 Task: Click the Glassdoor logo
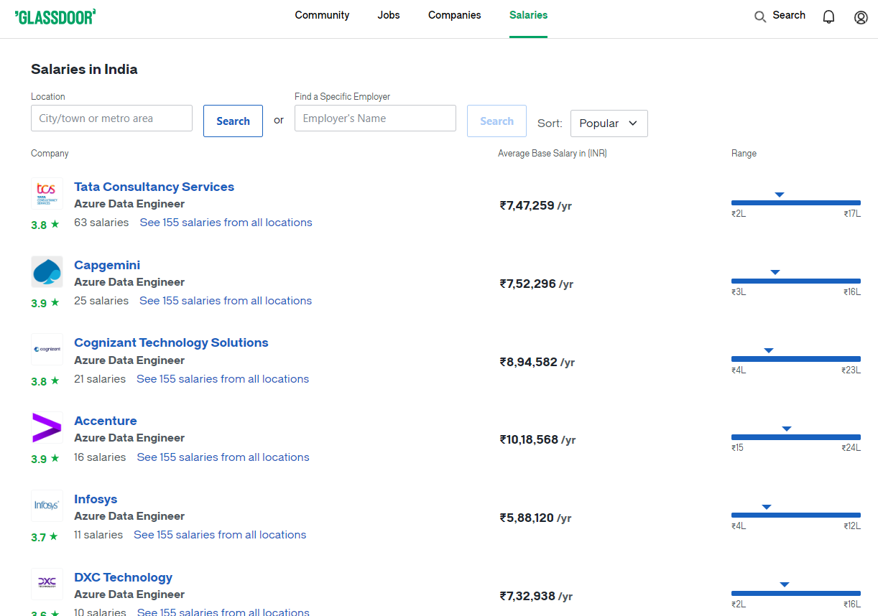[x=55, y=17]
